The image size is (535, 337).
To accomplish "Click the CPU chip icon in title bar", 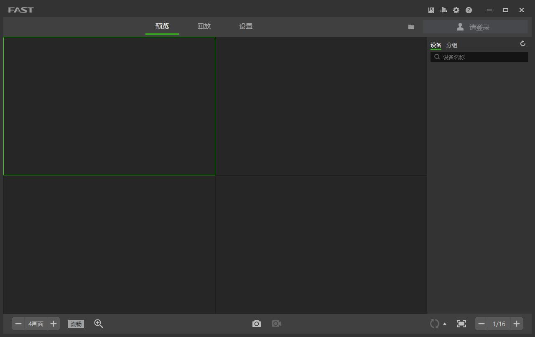I will (443, 10).
